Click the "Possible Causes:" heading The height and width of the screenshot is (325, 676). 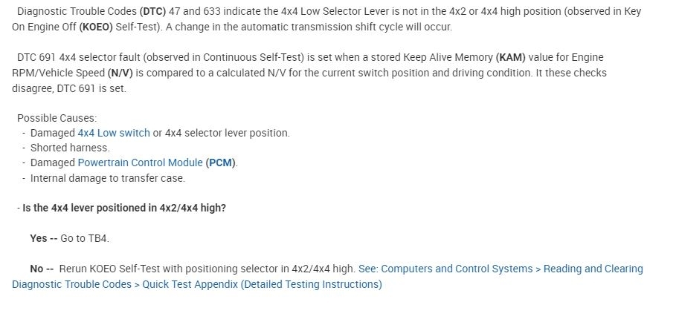click(57, 118)
